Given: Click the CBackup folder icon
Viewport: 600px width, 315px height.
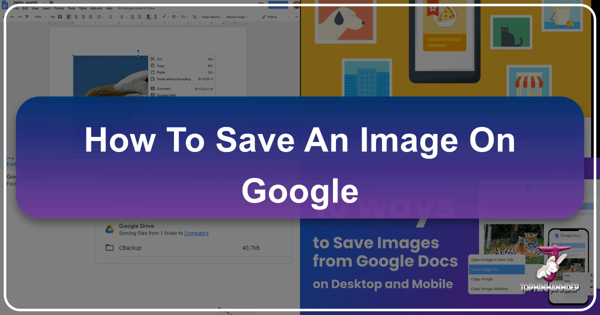Looking at the screenshot, I should click(109, 247).
